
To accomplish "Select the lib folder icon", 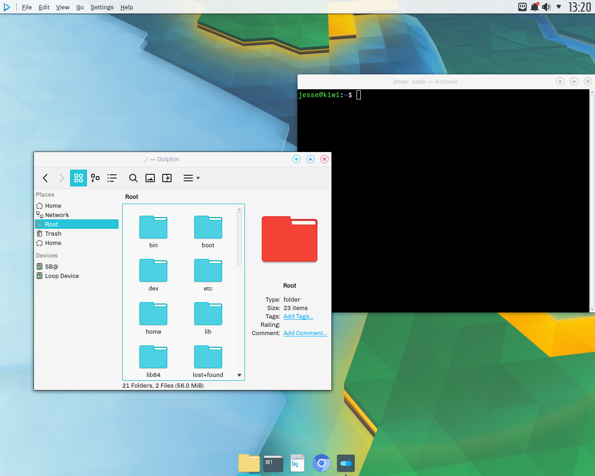I will point(208,314).
